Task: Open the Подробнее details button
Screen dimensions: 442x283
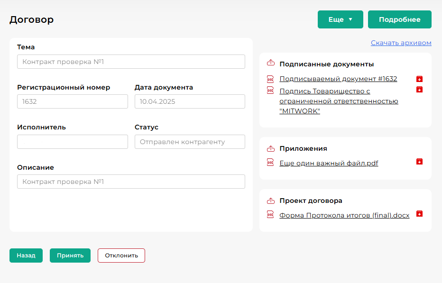Action: [399, 19]
